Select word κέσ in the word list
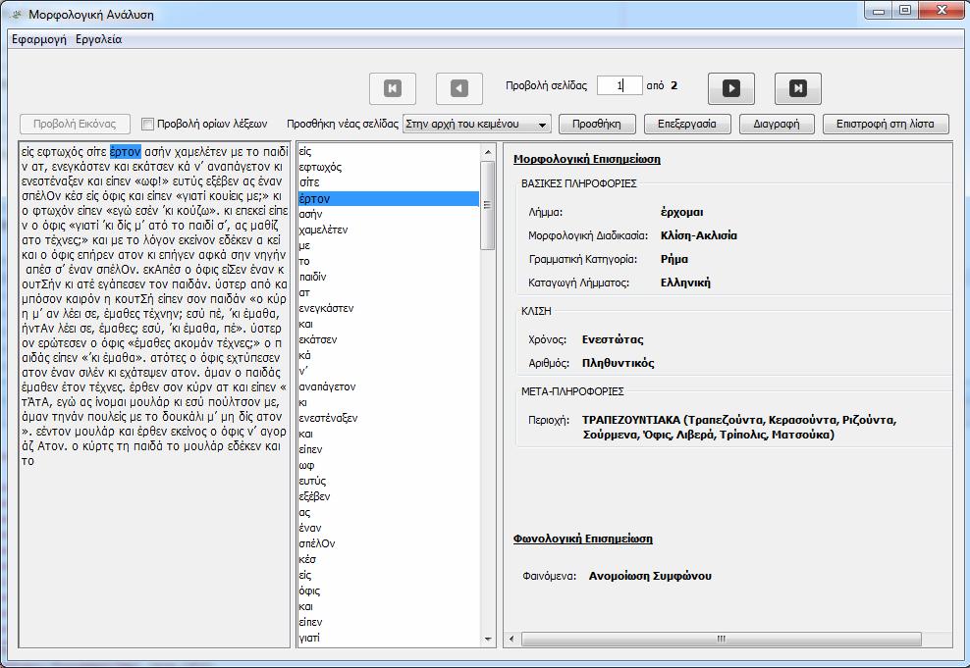This screenshot has height=668, width=970. pos(307,559)
